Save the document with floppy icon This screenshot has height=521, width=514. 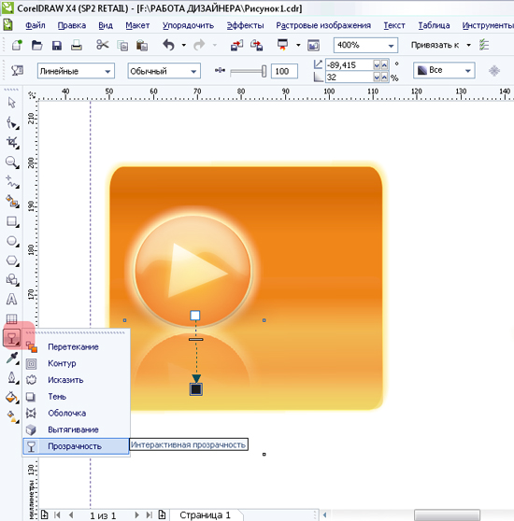click(x=57, y=45)
